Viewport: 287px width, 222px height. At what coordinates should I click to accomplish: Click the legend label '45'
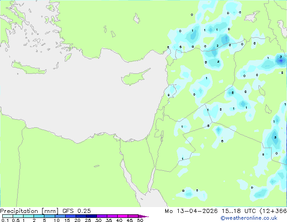click(x=129, y=220)
